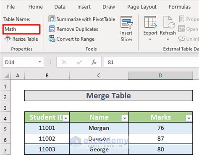The image size is (199, 155).
Task: Click cell with Student ID 11002
Action: pos(47,138)
